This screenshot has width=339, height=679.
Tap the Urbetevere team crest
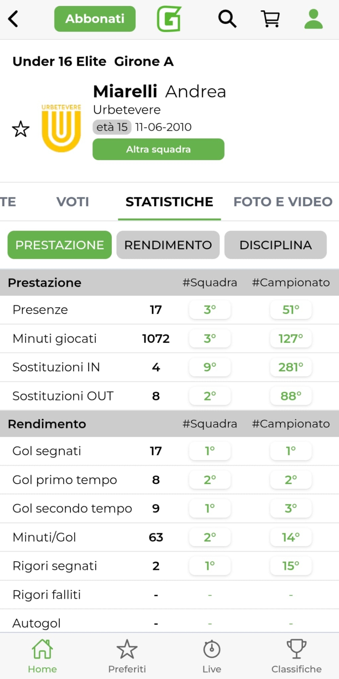click(61, 128)
